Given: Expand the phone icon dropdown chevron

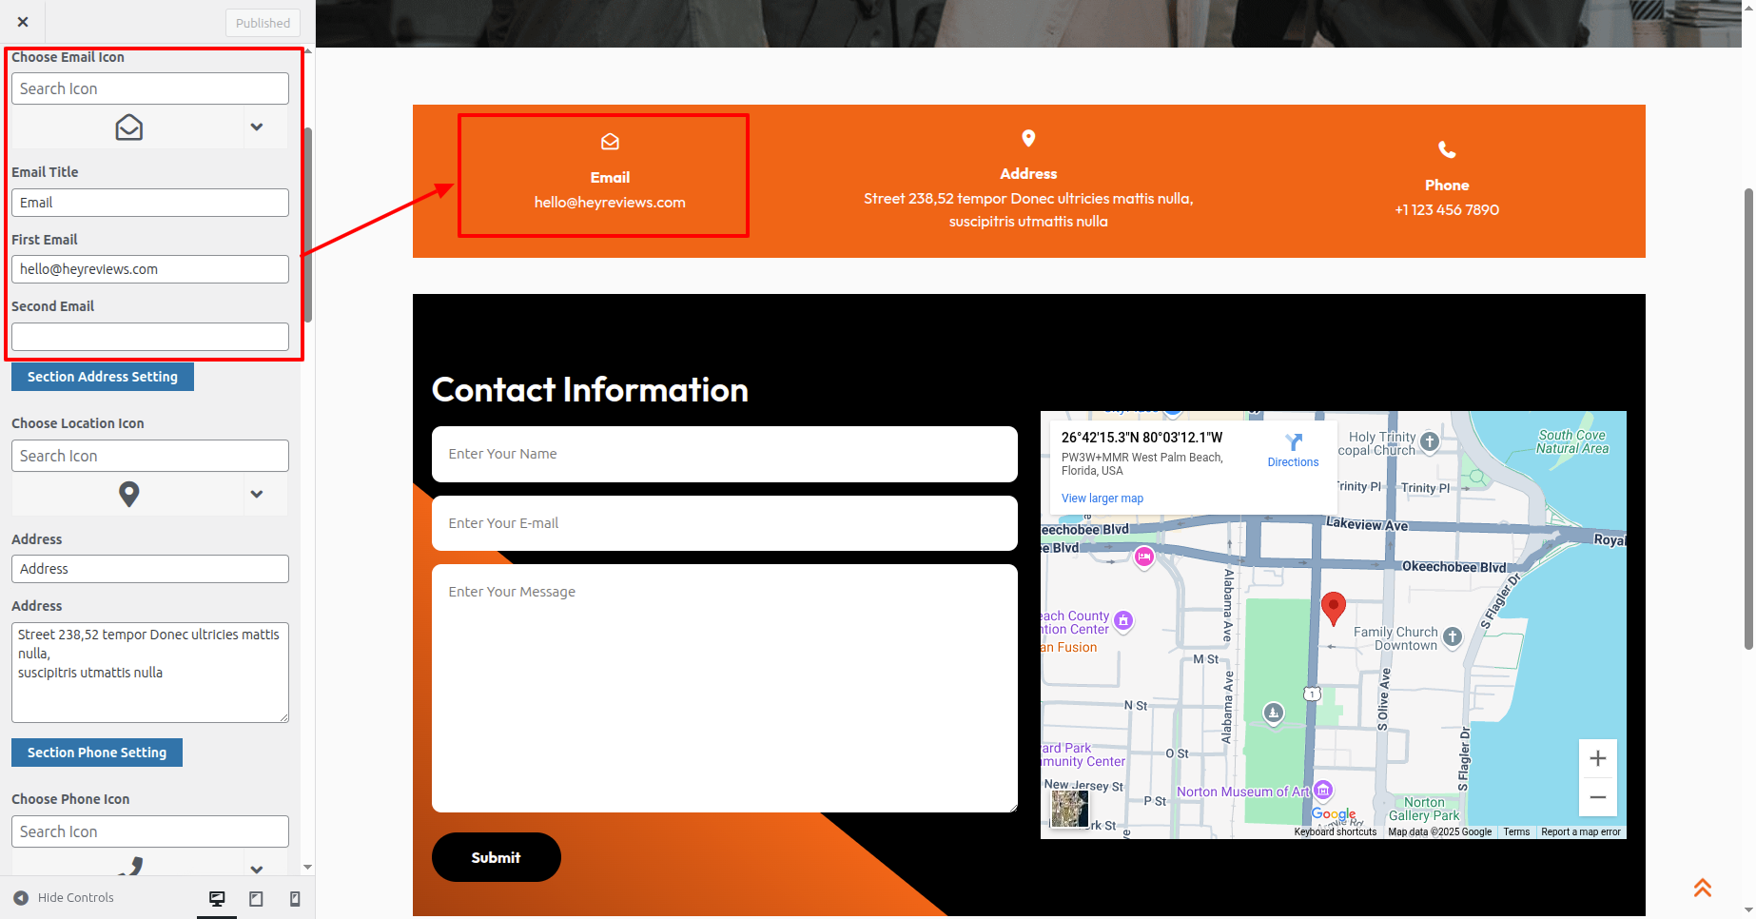Looking at the screenshot, I should coord(256,870).
